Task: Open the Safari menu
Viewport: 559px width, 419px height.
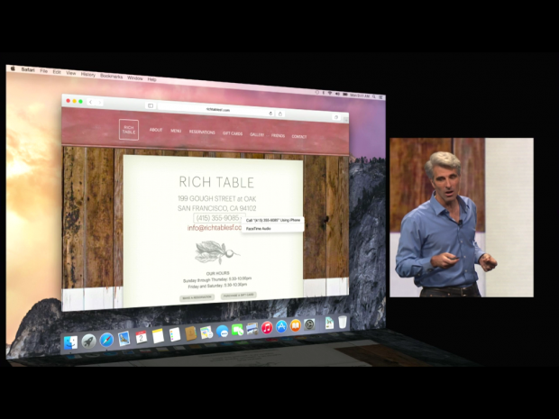Action: pos(28,69)
